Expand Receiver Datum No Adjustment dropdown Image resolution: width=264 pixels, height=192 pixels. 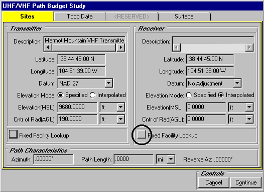[237, 83]
